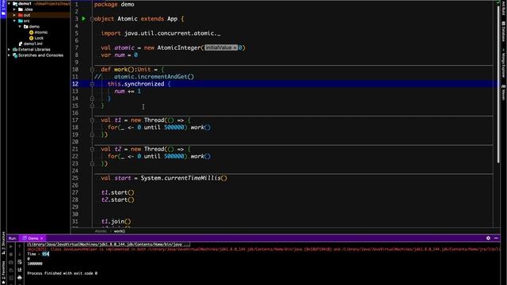Image resolution: width=507 pixels, height=285 pixels.
Task: Click the down stack trace arrow
Action: click(19, 255)
